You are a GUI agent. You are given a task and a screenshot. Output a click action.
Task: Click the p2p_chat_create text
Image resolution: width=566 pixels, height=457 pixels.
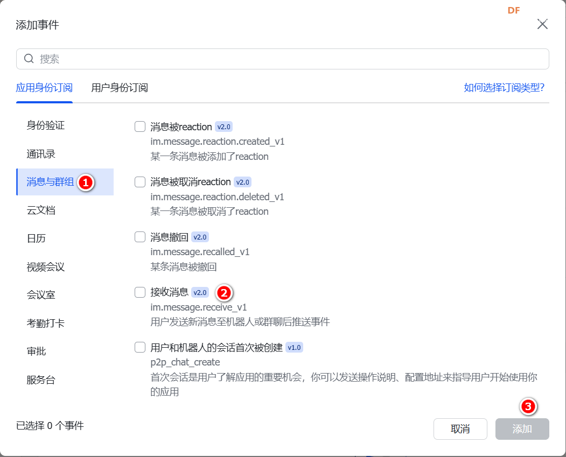click(x=185, y=362)
